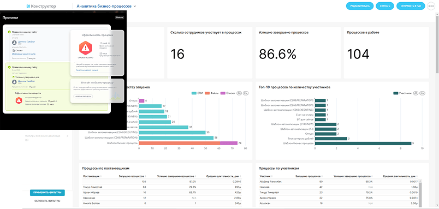Click the ПРИМЕНИТЬ ФИЛЬТРЫ button

pos(48,193)
